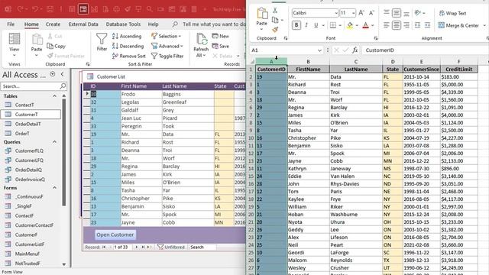Click the Fill Color bucket in Excel

click(350, 25)
